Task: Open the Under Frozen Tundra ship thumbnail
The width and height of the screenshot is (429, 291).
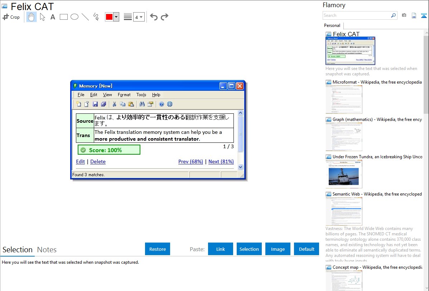Action: click(344, 174)
